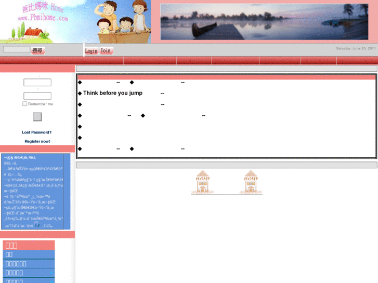Click the small icon inside blue news box
Screen dimensions: 378x283
[37, 224]
